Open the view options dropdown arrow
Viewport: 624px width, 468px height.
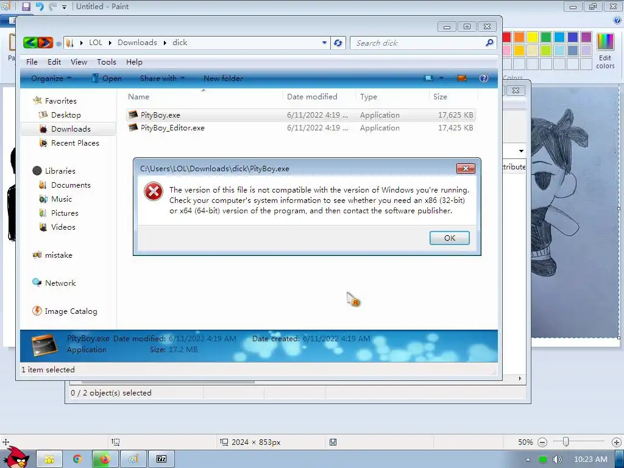pyautogui.click(x=441, y=78)
